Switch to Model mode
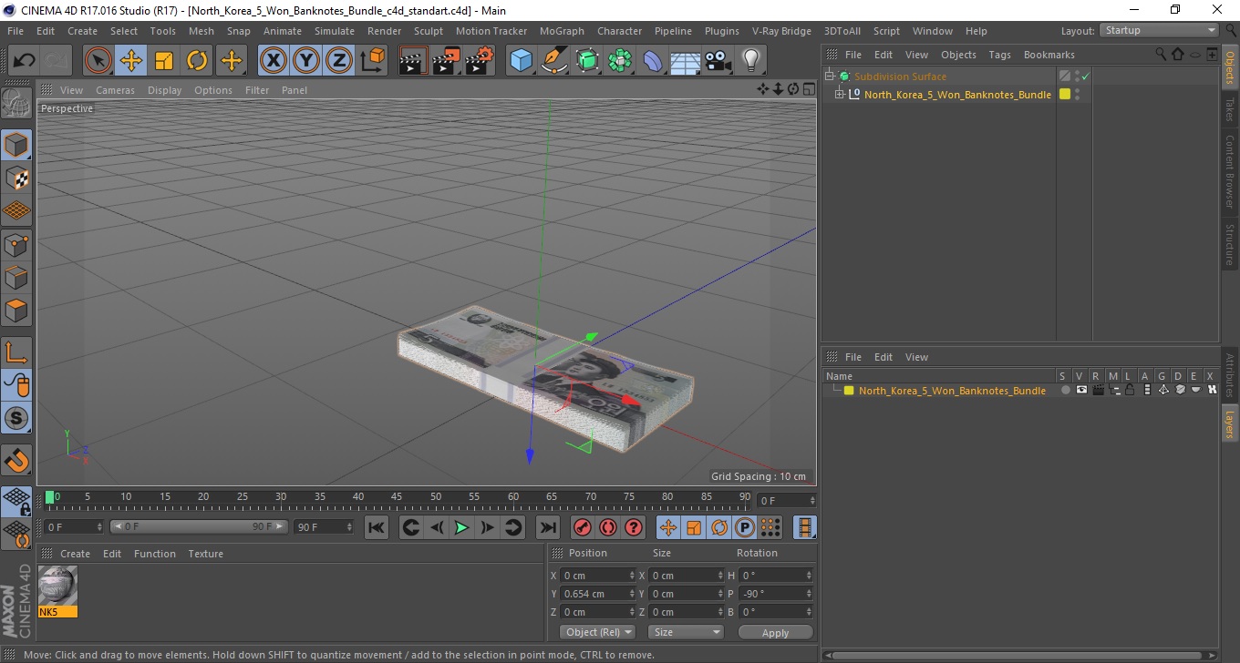The image size is (1240, 663). pos(16,145)
